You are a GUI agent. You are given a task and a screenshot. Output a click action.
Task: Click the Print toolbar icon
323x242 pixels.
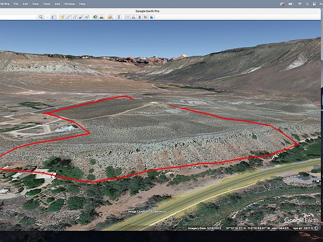(133, 17)
